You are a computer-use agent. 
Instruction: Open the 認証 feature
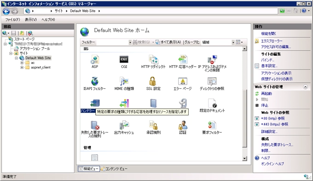(183, 127)
